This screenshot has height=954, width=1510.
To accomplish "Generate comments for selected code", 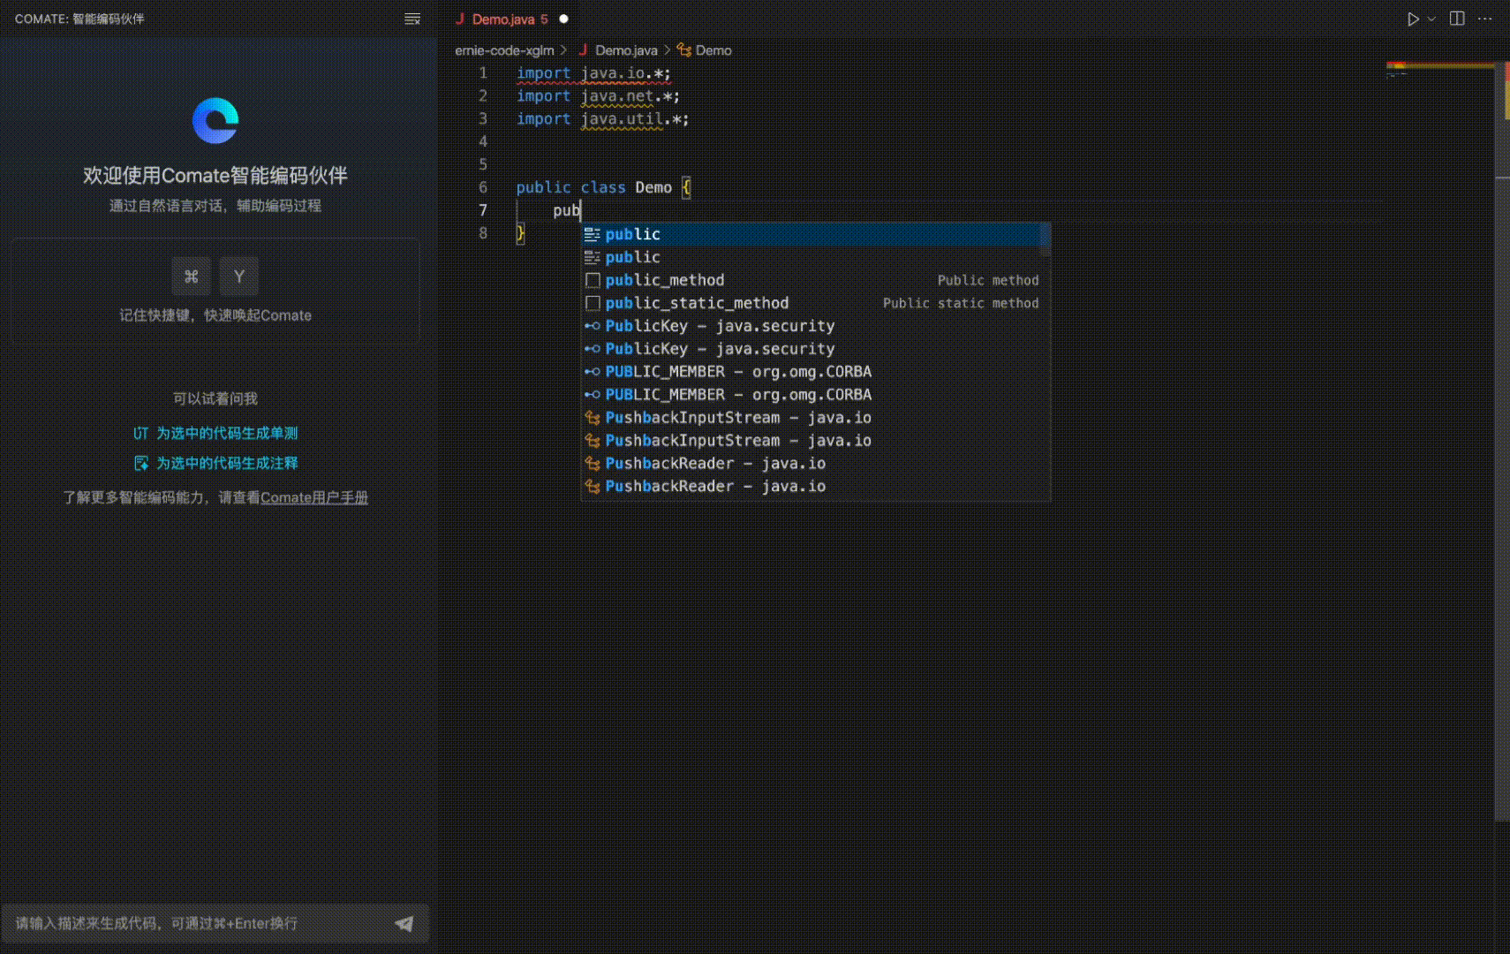I will pos(227,463).
